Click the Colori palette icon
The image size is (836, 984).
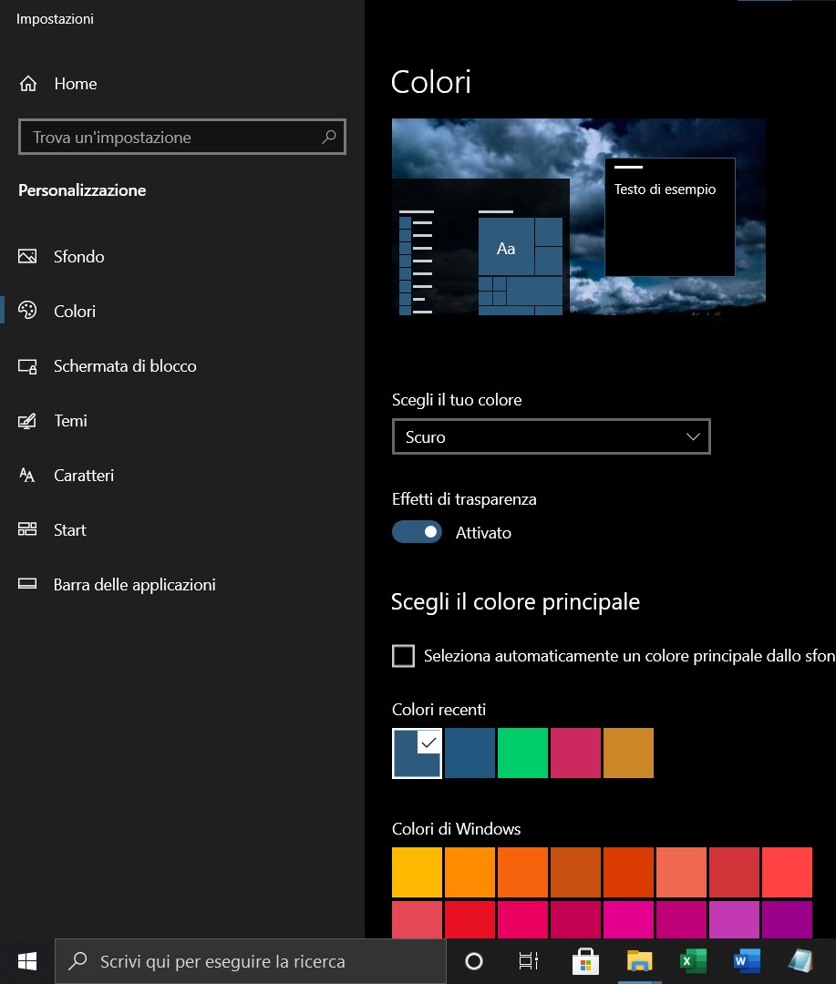coord(27,311)
